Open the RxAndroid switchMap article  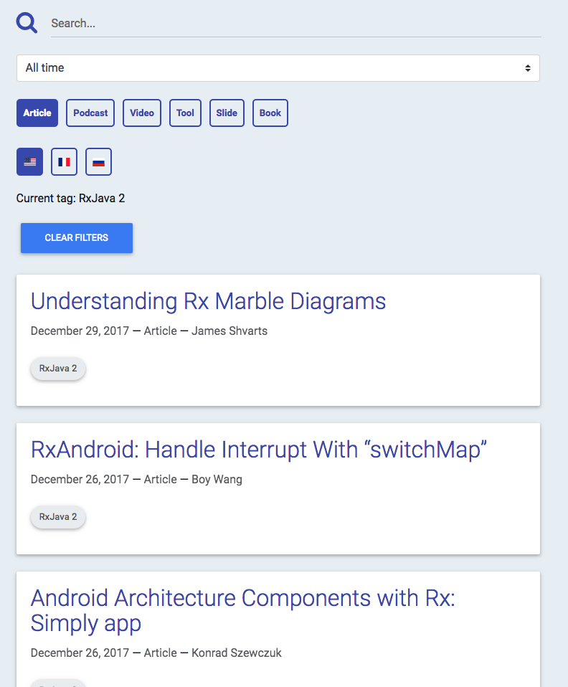click(x=257, y=450)
